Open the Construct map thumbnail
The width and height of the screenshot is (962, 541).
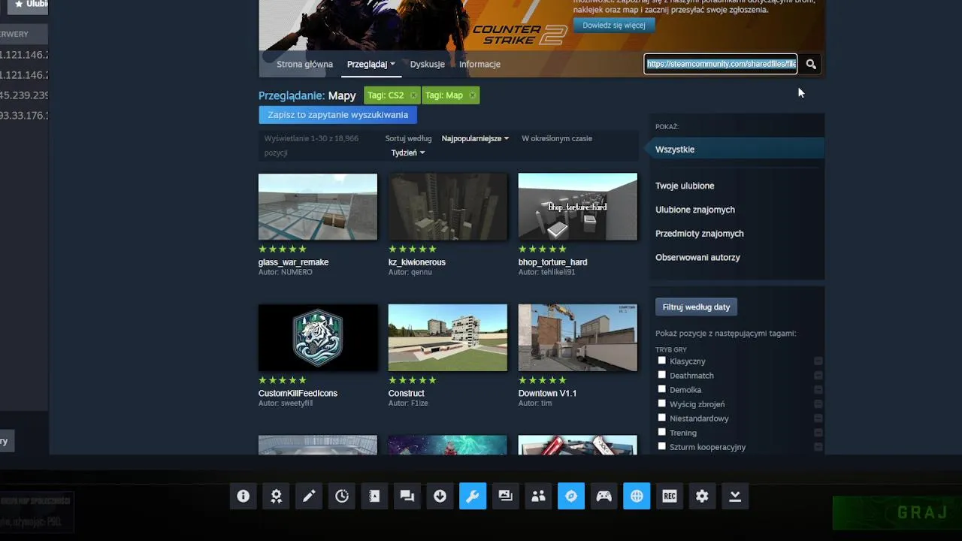point(448,337)
